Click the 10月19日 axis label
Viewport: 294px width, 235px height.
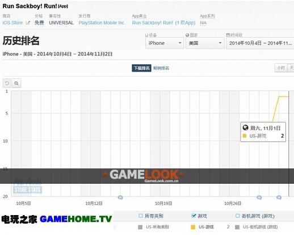pos(163,204)
